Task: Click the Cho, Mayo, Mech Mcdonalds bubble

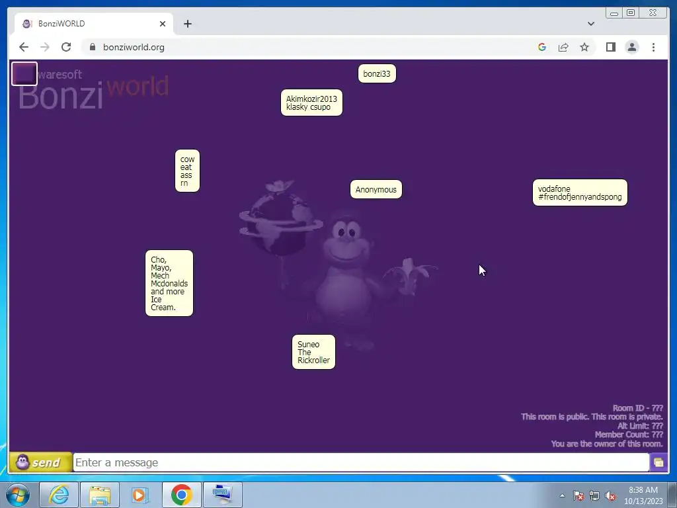Action: click(169, 283)
